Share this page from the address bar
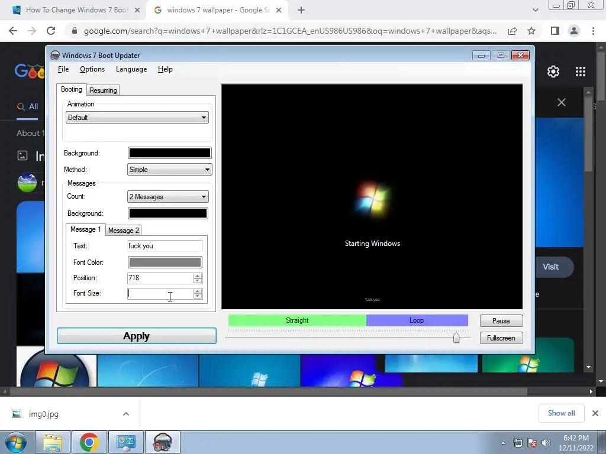Screen dimensions: 606x454 [x=512, y=31]
